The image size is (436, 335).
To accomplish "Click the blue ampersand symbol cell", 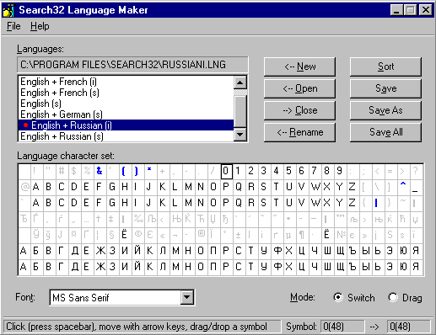I will coord(100,171).
